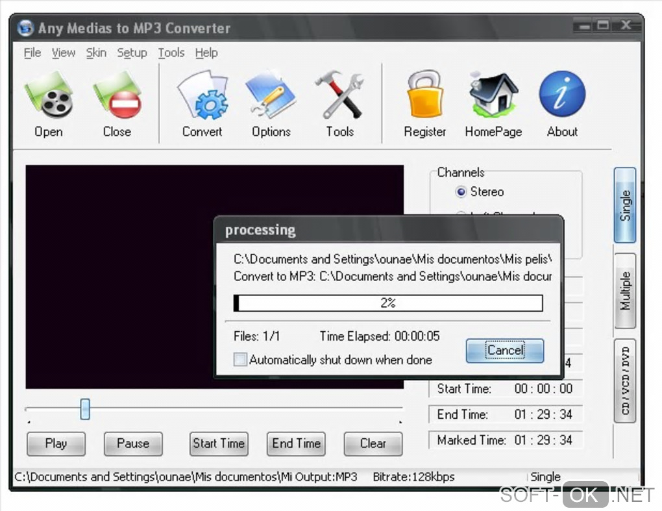
Task: Select the Stereo channel radio button
Action: pyautogui.click(x=461, y=192)
